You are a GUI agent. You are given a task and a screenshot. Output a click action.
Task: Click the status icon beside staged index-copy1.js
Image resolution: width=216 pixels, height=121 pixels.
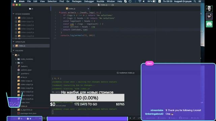tap(16, 22)
